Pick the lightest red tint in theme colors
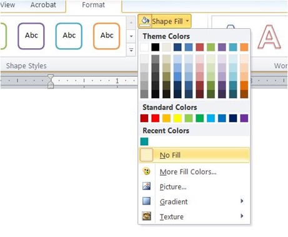288x237 pixels. coord(200,59)
